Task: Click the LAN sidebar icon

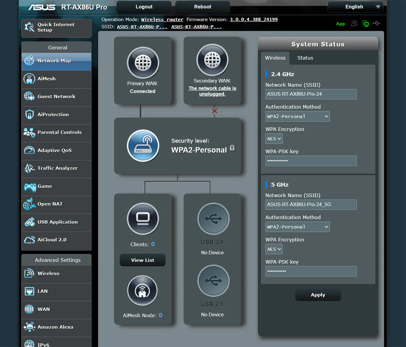Action: [29, 291]
